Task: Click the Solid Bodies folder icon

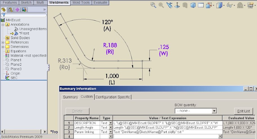Action: (x=7, y=38)
